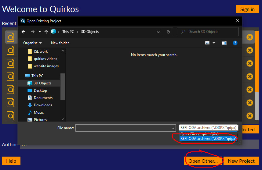Open the fifth recent Quirkos project icon

(x=10, y=90)
